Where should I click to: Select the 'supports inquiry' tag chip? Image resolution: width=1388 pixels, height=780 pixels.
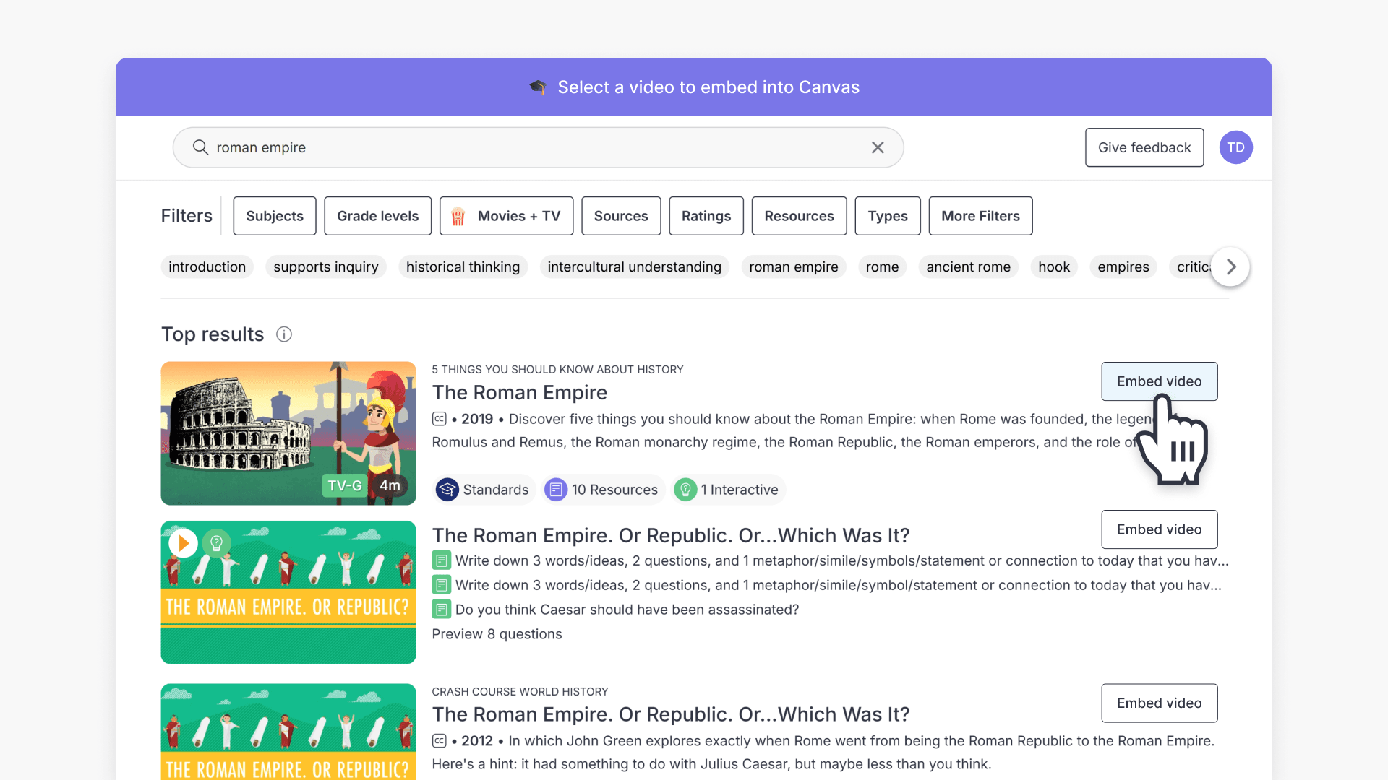tap(325, 266)
